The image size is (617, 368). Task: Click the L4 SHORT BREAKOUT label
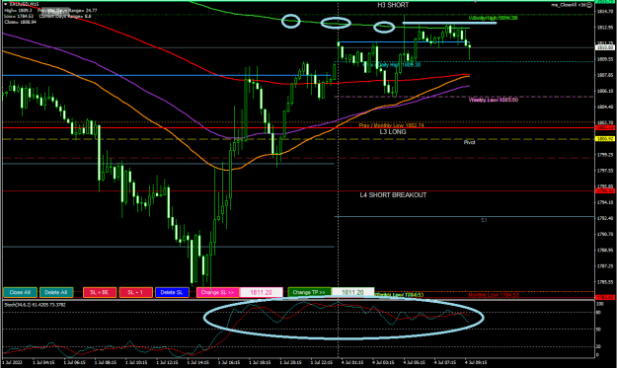click(393, 195)
